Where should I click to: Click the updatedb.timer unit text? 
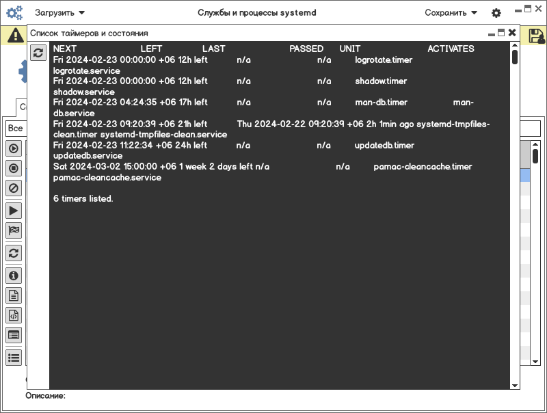pyautogui.click(x=384, y=146)
